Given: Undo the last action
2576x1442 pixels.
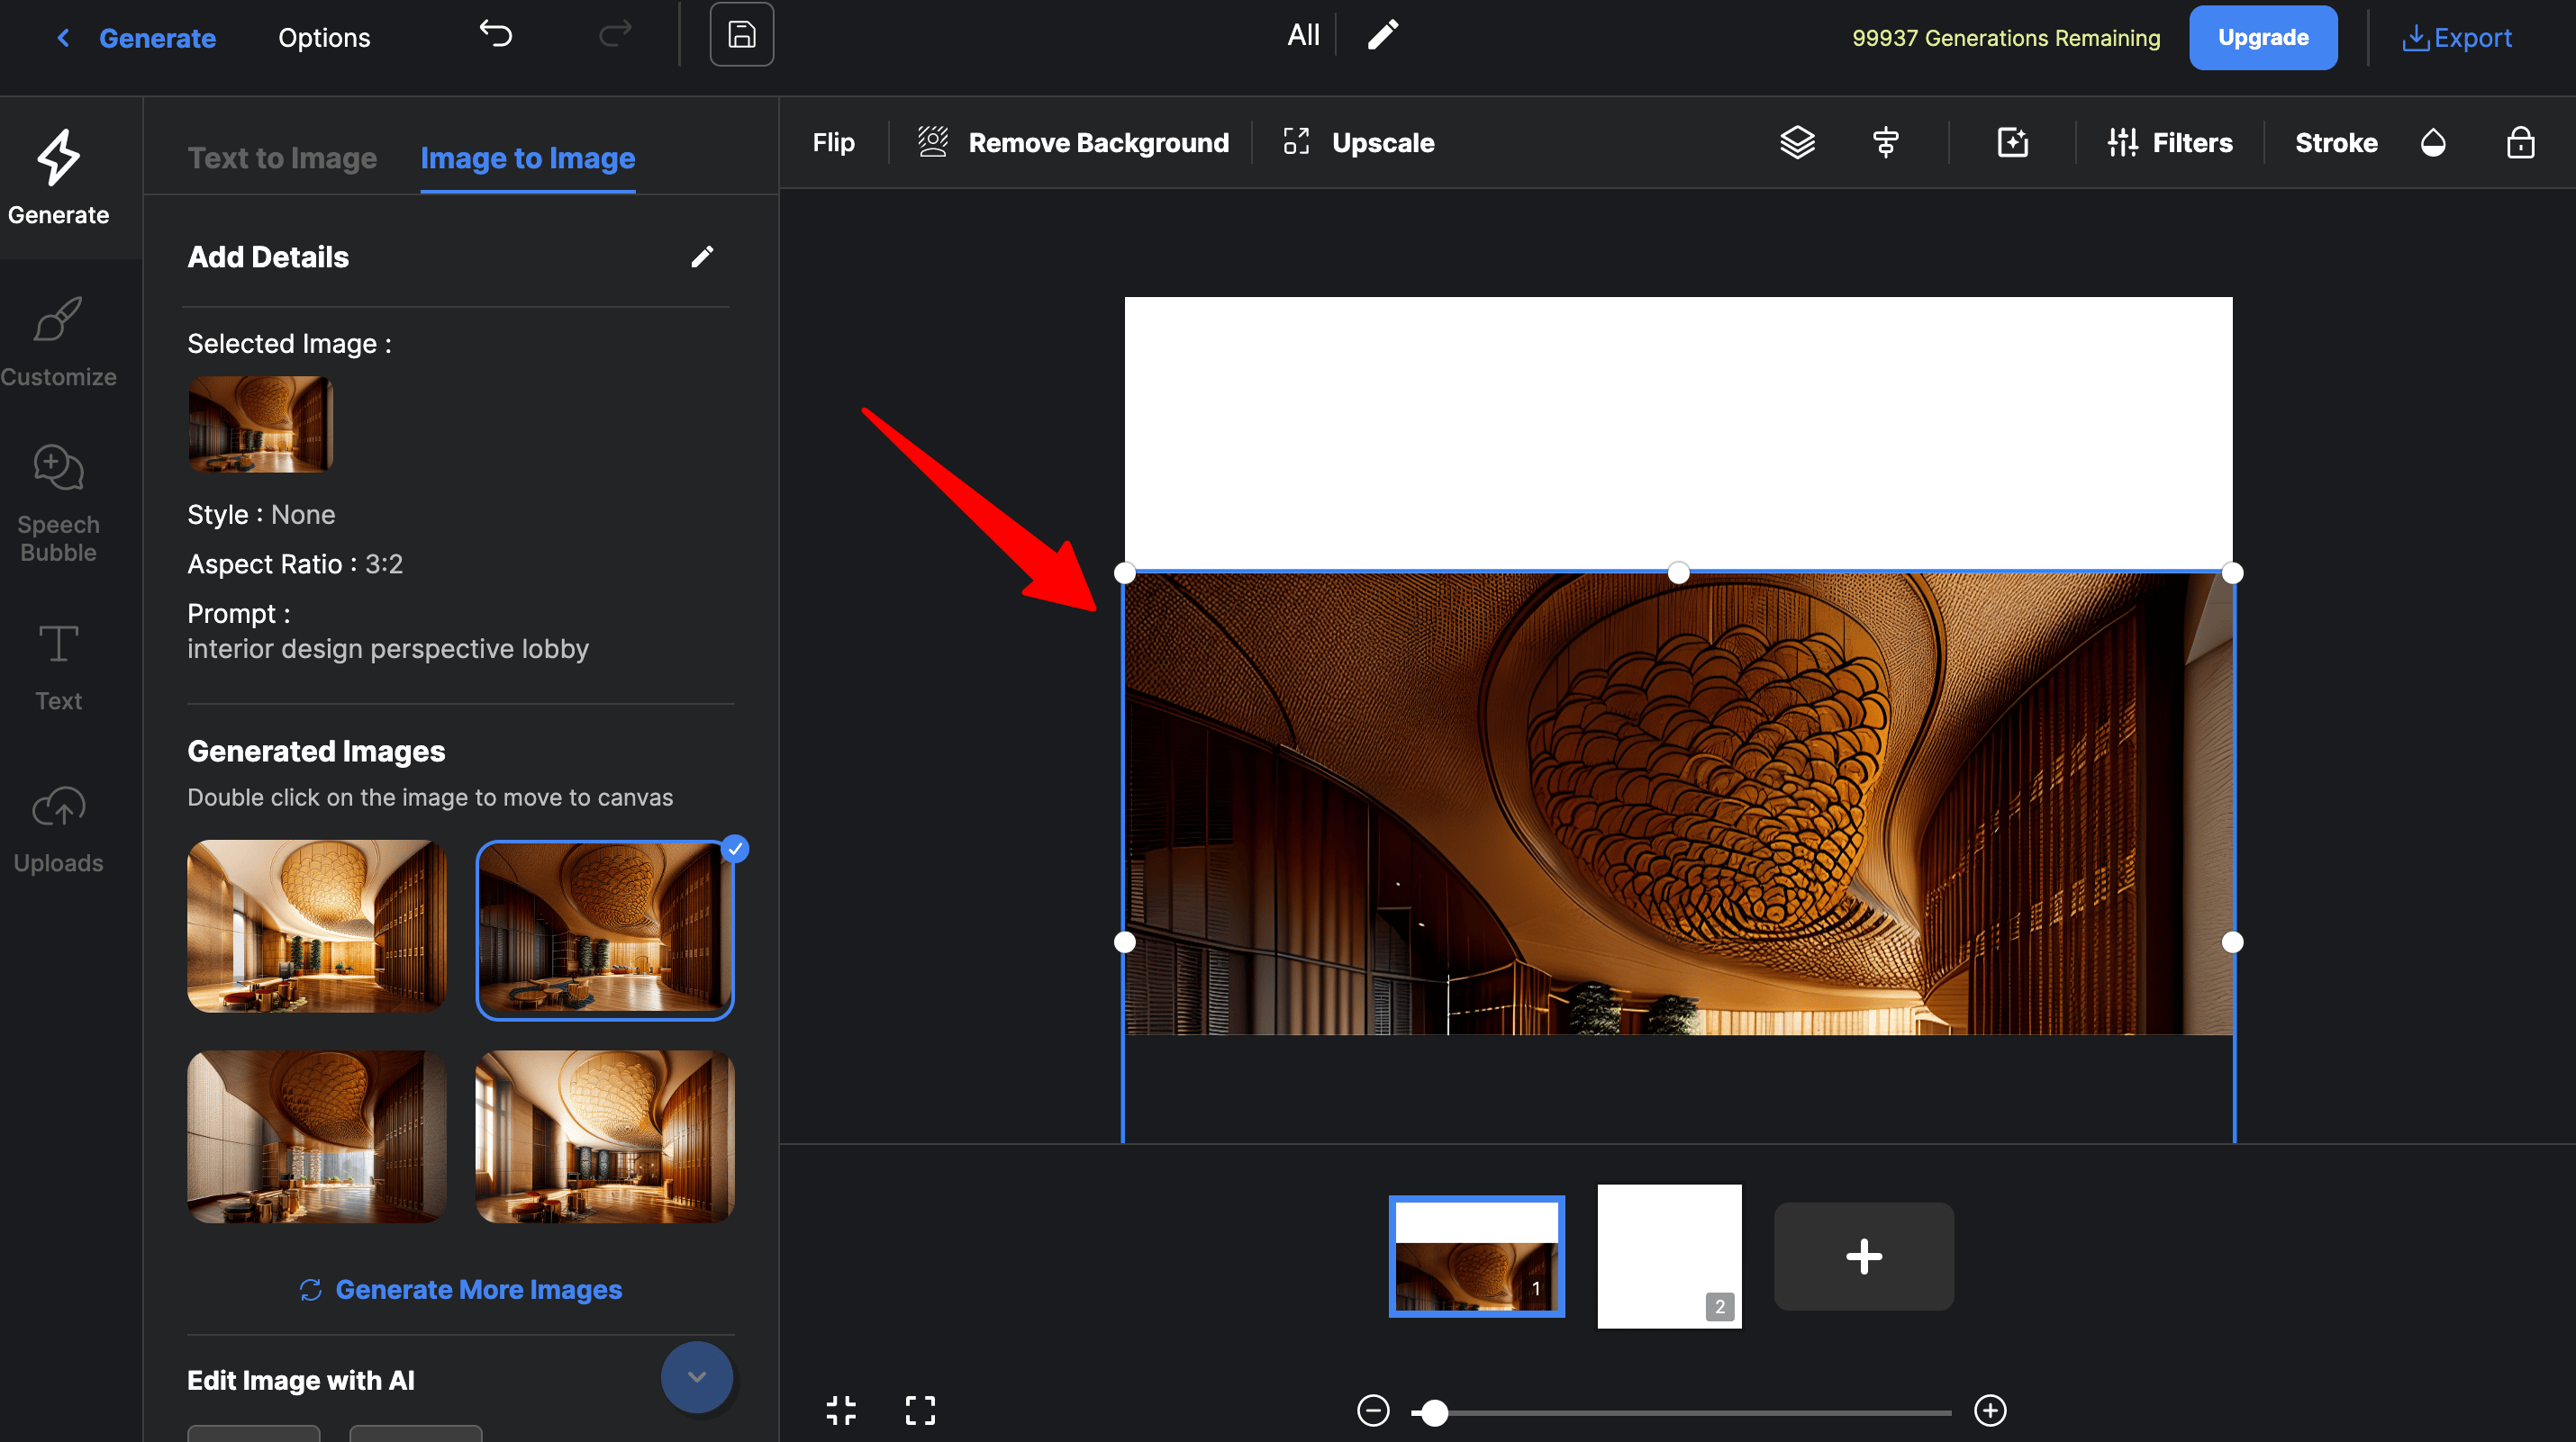Looking at the screenshot, I should (496, 35).
